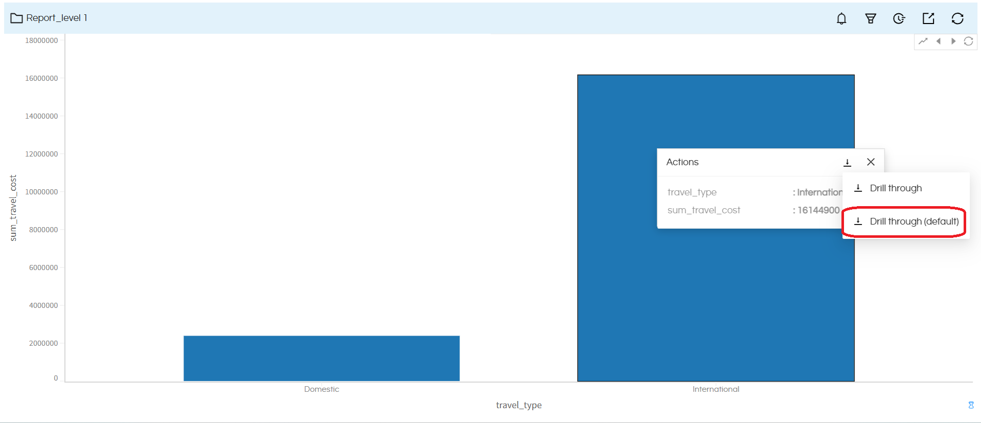The height and width of the screenshot is (423, 981).
Task: Click drill-down icon in Actions header
Action: click(x=847, y=162)
